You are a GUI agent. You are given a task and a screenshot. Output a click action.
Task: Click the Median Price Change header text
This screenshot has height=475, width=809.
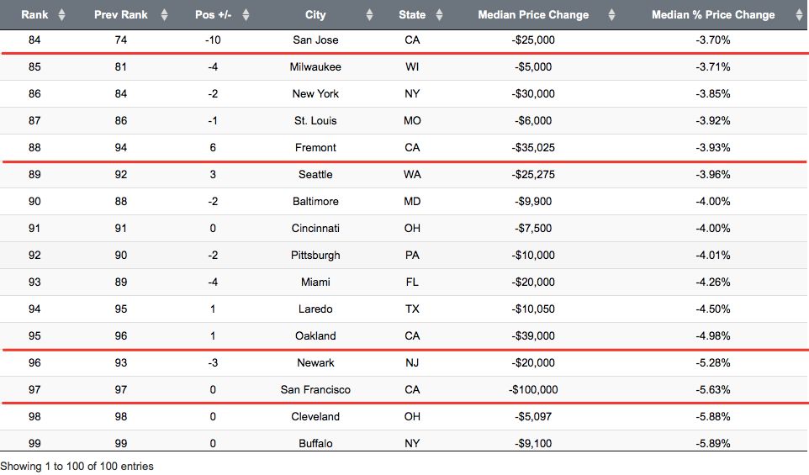click(533, 15)
